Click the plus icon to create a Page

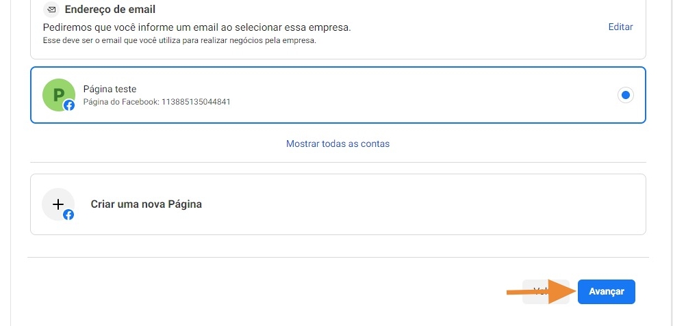(x=58, y=204)
